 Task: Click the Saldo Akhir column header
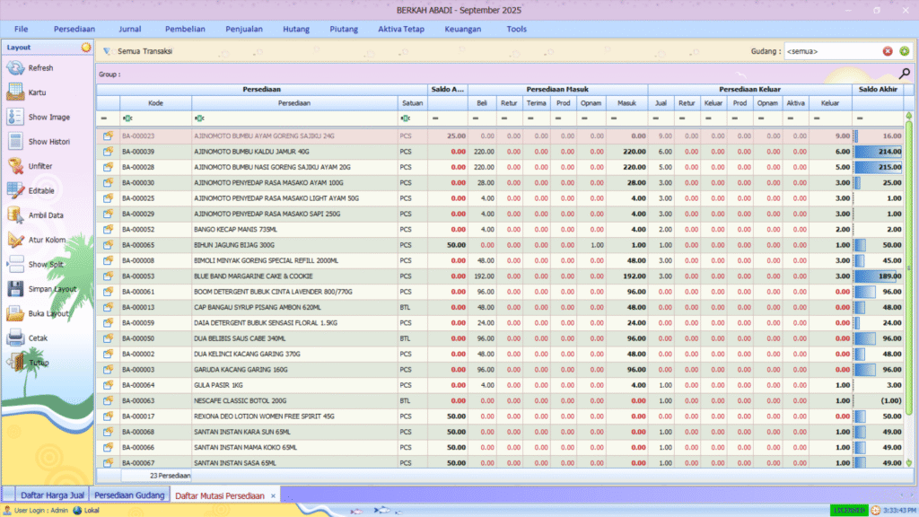pos(877,89)
